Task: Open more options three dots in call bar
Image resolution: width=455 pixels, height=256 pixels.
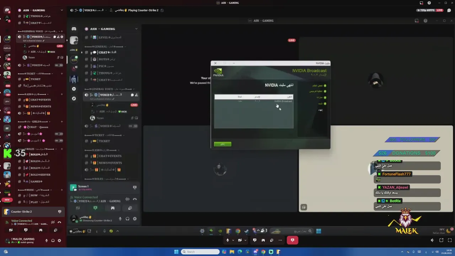Action: pyautogui.click(x=280, y=240)
